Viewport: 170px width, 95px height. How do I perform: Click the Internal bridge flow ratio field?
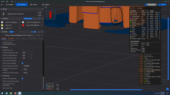click(x=27, y=53)
